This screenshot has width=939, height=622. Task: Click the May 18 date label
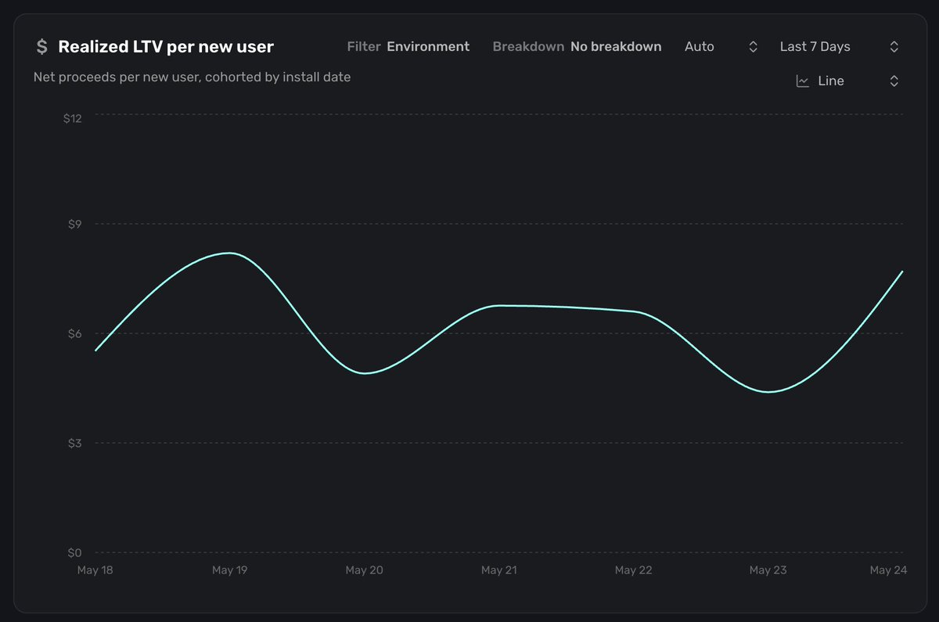[x=95, y=570]
